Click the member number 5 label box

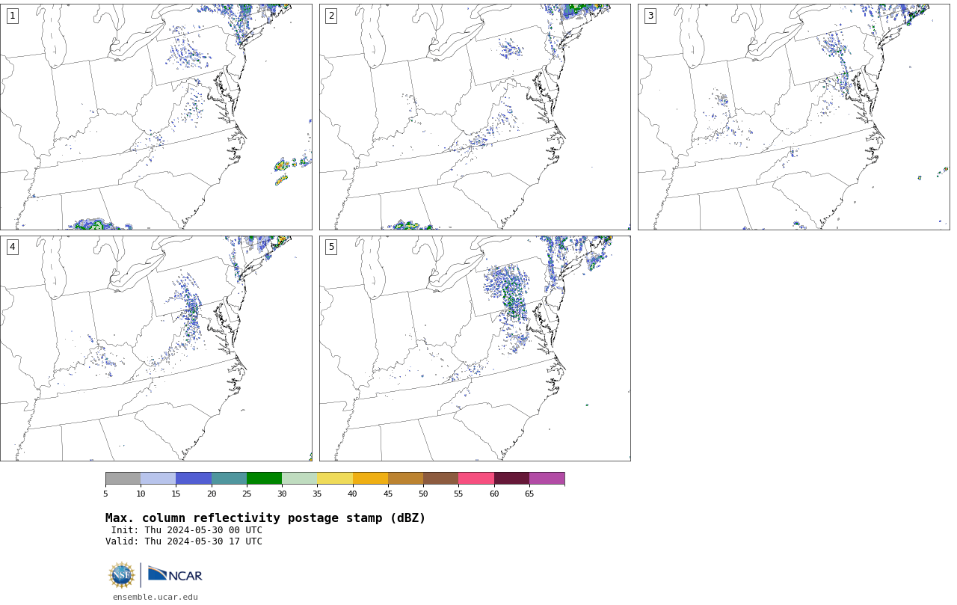pos(331,247)
